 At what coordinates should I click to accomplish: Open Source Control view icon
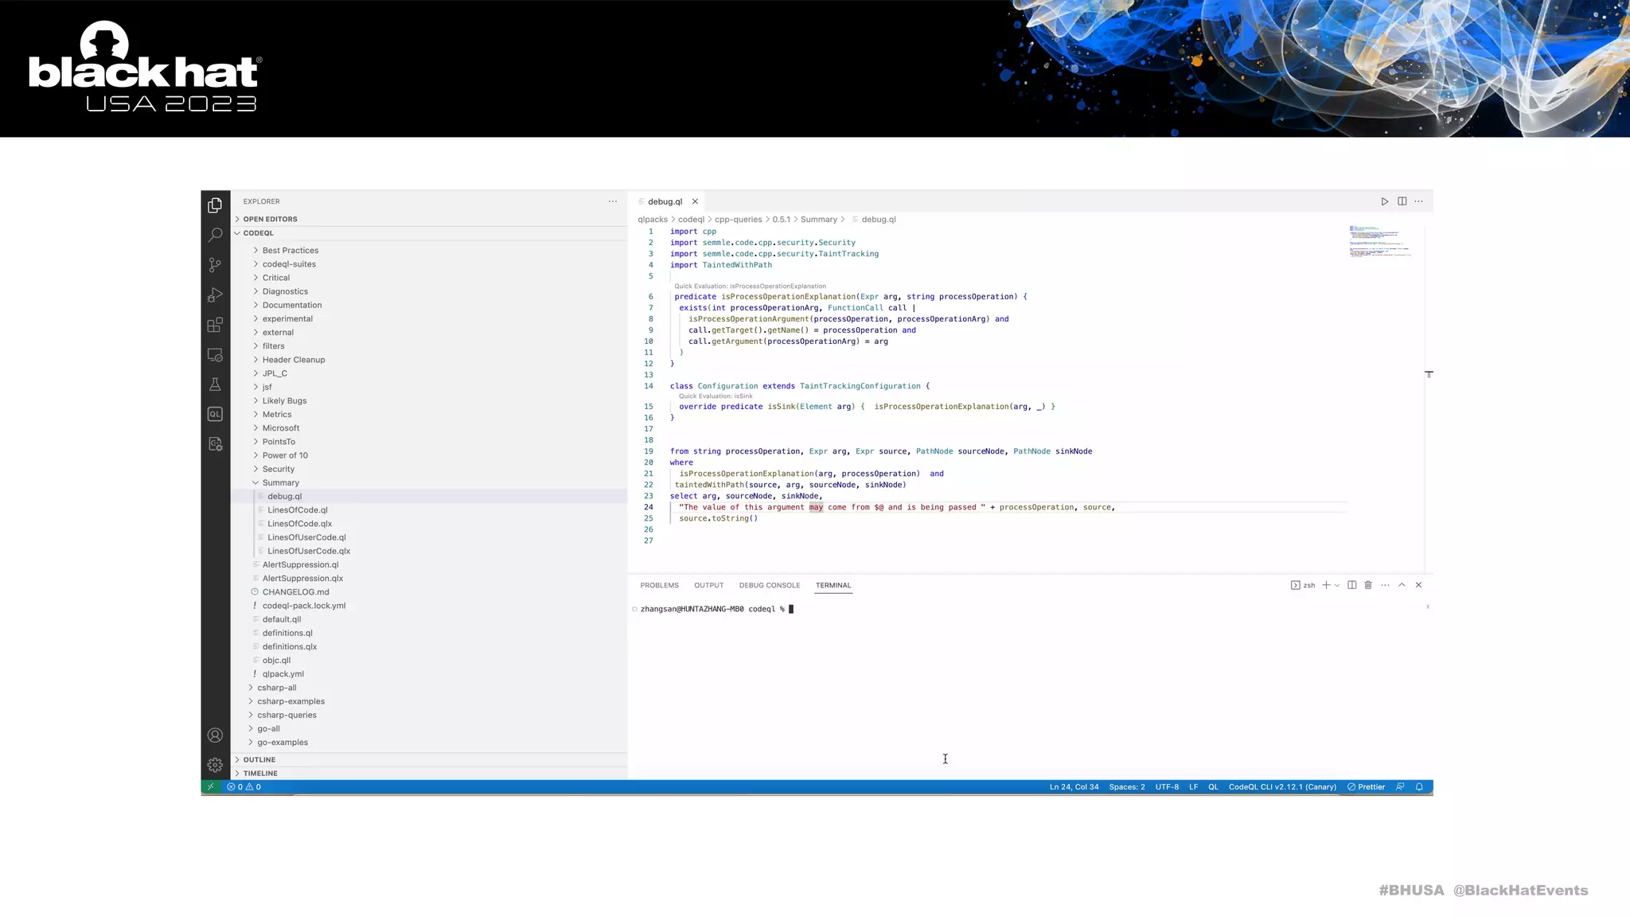click(215, 265)
